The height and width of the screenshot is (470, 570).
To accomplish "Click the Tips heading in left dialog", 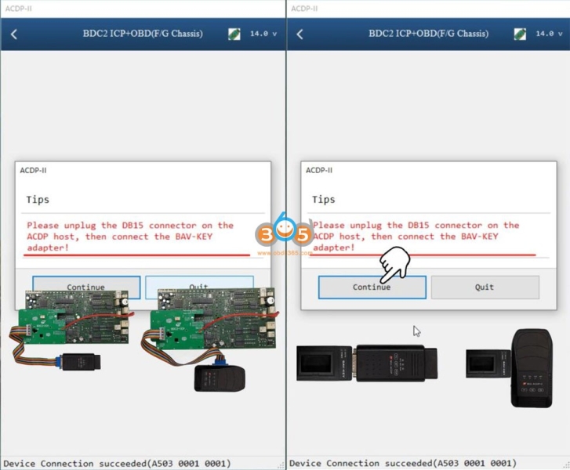I will coord(38,200).
